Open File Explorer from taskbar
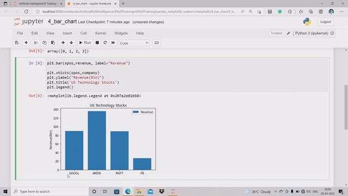 pos(139,191)
